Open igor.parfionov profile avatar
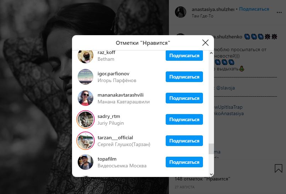Screen dimensions: 286x194 tap(86, 77)
